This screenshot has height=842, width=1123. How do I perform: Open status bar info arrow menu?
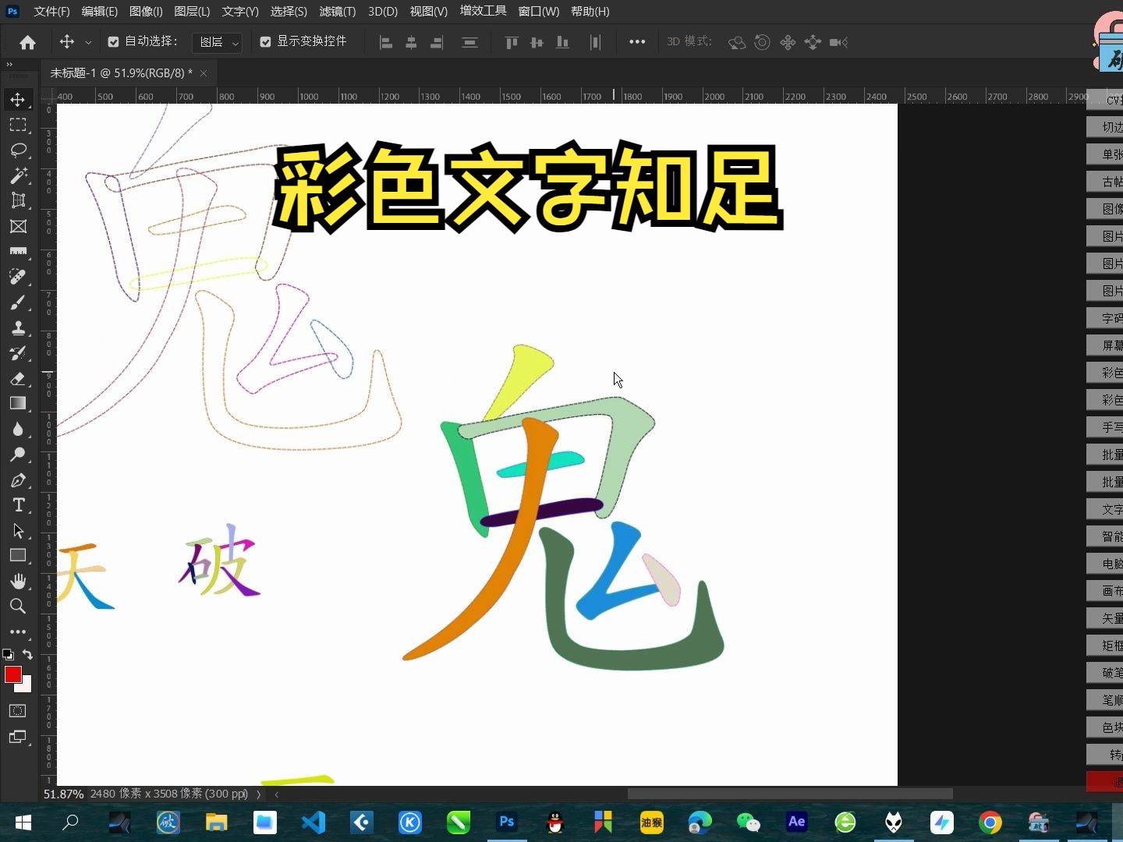click(258, 794)
